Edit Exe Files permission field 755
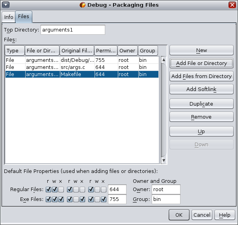This screenshot has width=238, height=225. click(x=117, y=199)
